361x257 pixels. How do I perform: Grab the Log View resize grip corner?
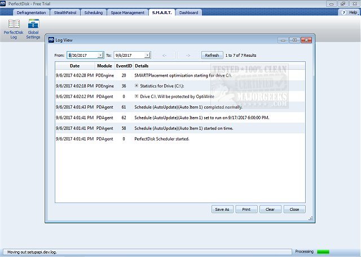pos(311,218)
